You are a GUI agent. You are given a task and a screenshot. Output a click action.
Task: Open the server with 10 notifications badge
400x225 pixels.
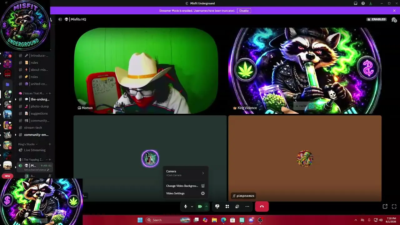pyautogui.click(x=7, y=104)
